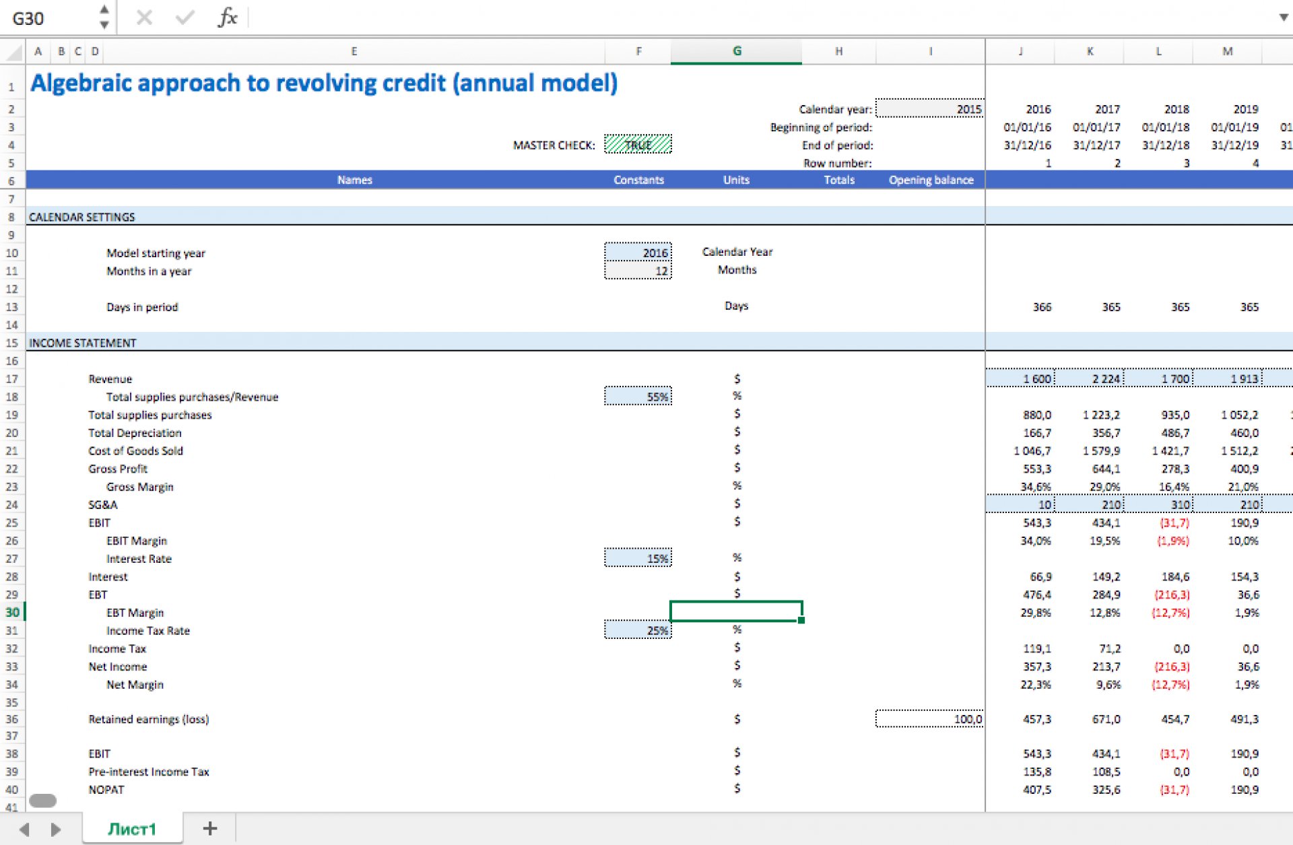Select column M header

click(1228, 51)
